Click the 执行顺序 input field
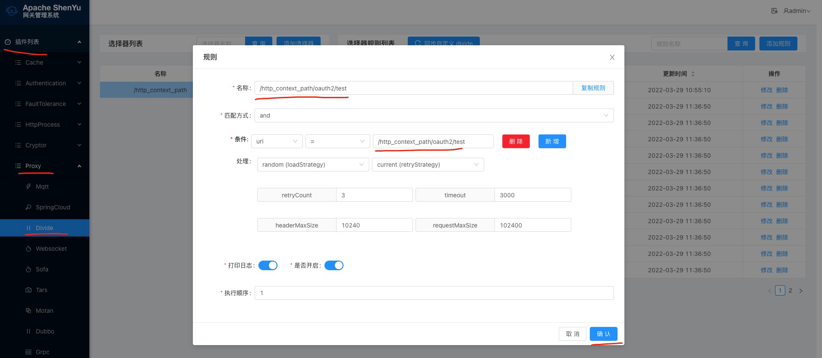The height and width of the screenshot is (358, 822). click(x=434, y=293)
